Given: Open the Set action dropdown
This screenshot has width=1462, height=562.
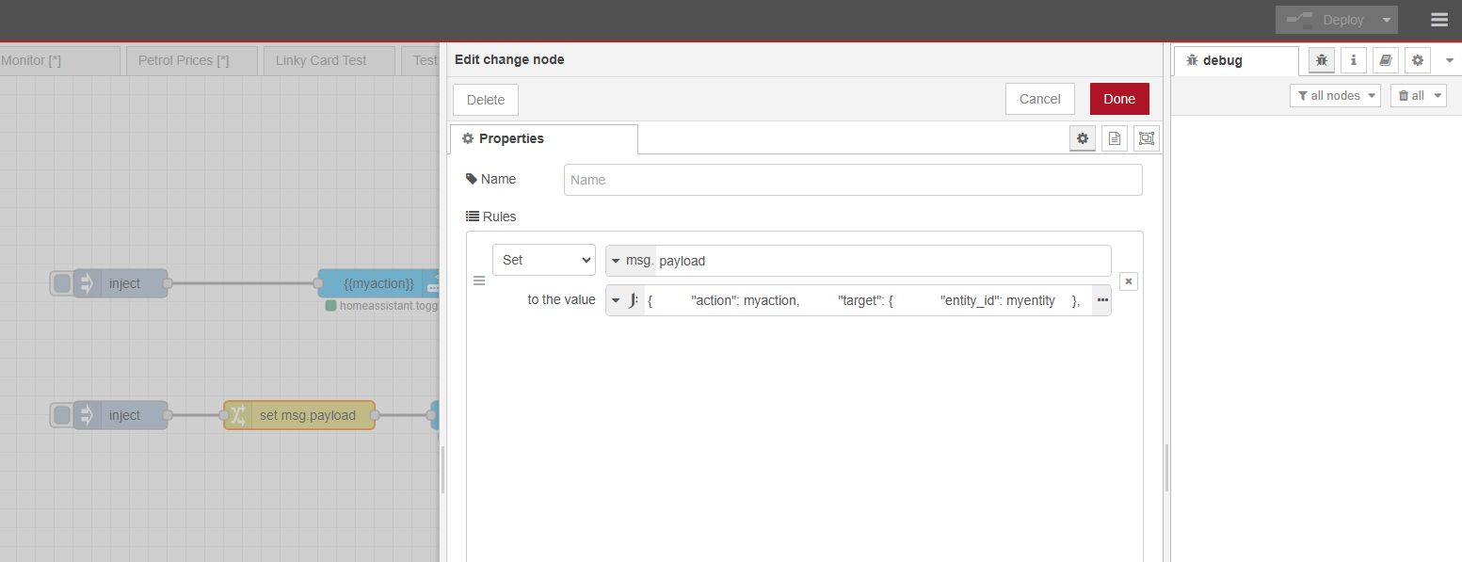Looking at the screenshot, I should point(544,260).
